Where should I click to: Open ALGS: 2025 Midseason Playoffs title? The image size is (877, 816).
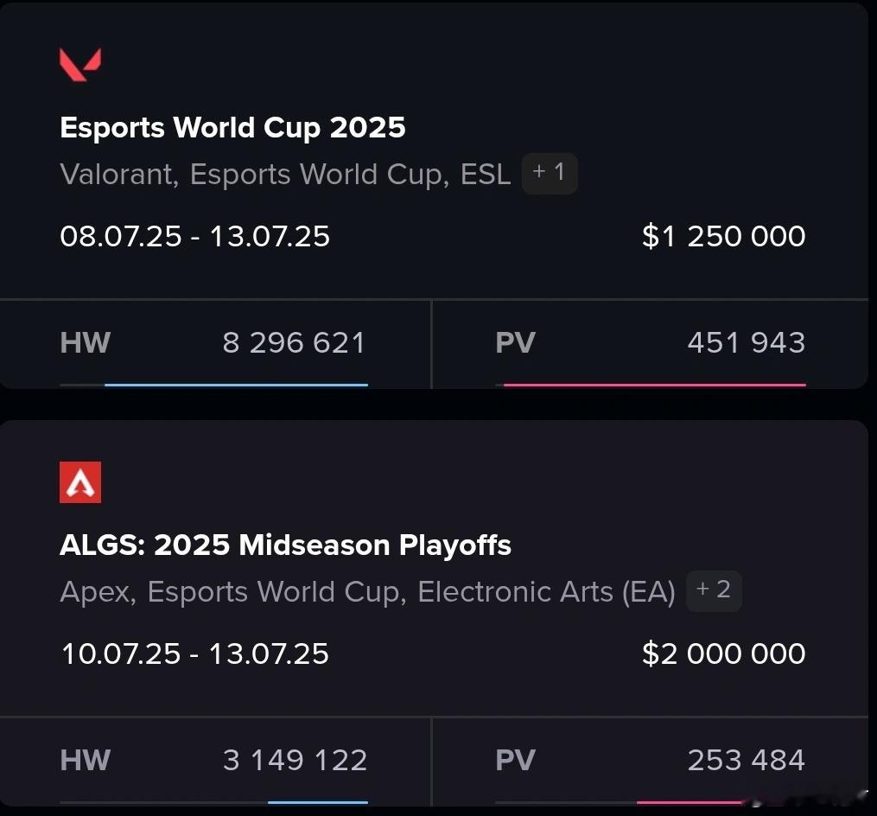(x=285, y=545)
